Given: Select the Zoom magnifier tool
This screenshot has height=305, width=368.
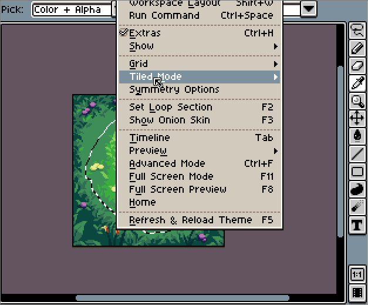Looking at the screenshot, I should tap(357, 100).
